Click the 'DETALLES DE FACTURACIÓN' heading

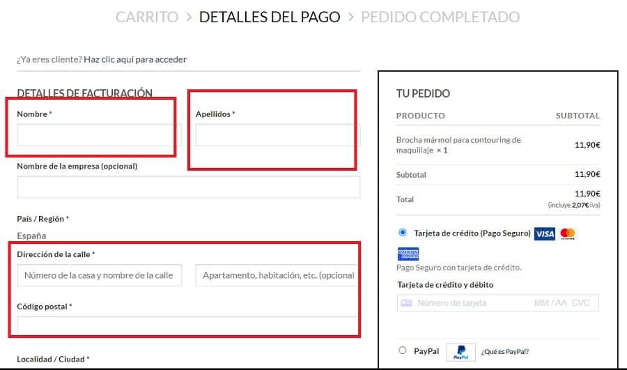click(84, 93)
